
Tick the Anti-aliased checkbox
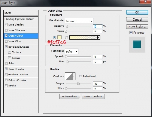click(80, 76)
